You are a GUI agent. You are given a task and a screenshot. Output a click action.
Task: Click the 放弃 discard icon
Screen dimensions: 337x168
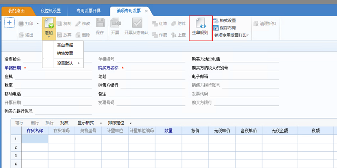[x=59, y=35]
